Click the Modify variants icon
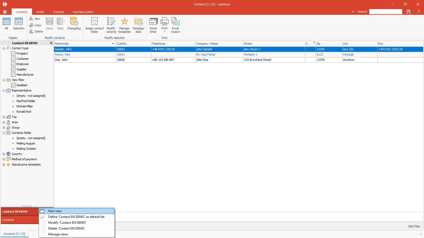This screenshot has width=424, height=238. tap(111, 22)
